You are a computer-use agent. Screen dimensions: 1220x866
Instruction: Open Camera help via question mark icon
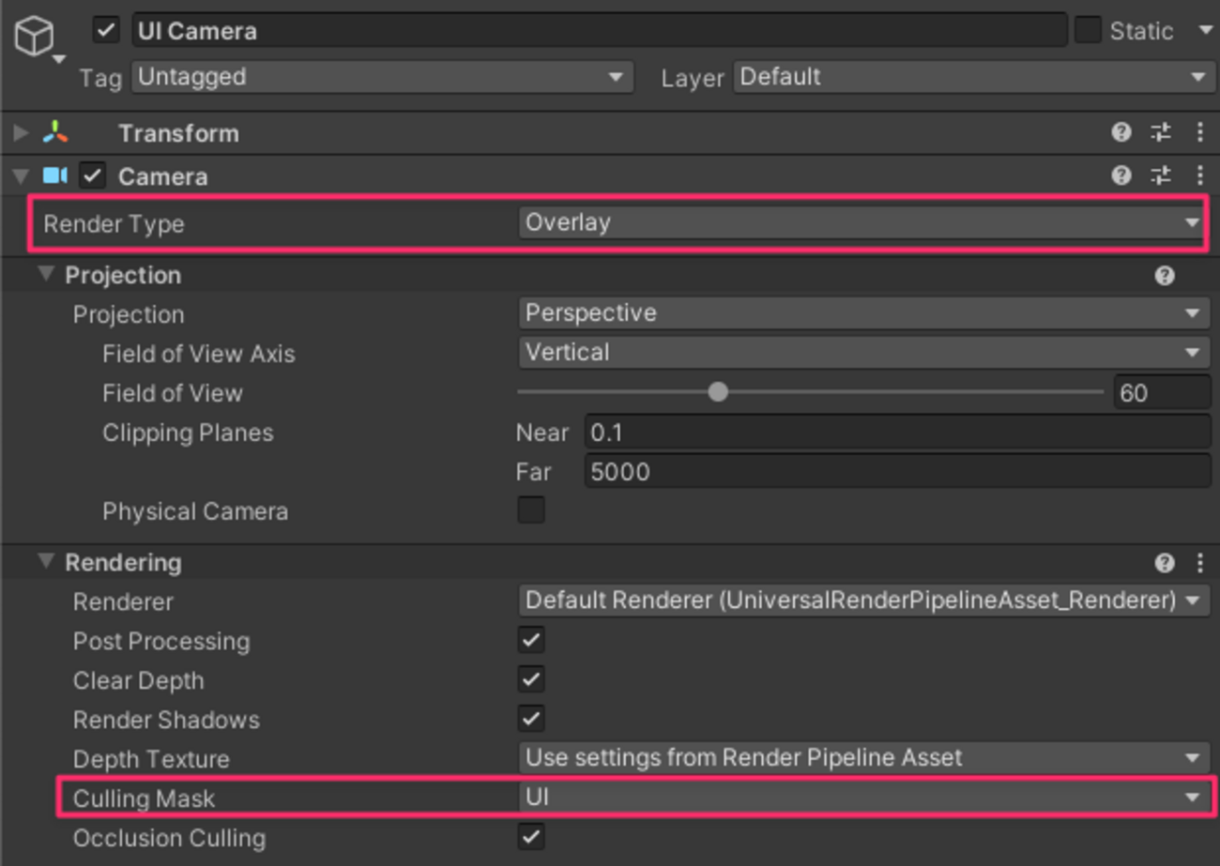[x=1121, y=176]
